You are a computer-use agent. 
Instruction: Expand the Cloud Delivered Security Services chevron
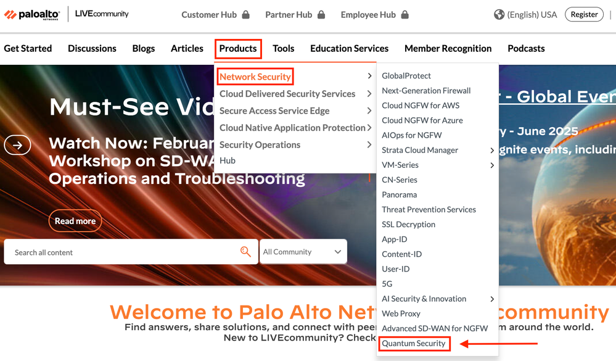pos(369,94)
